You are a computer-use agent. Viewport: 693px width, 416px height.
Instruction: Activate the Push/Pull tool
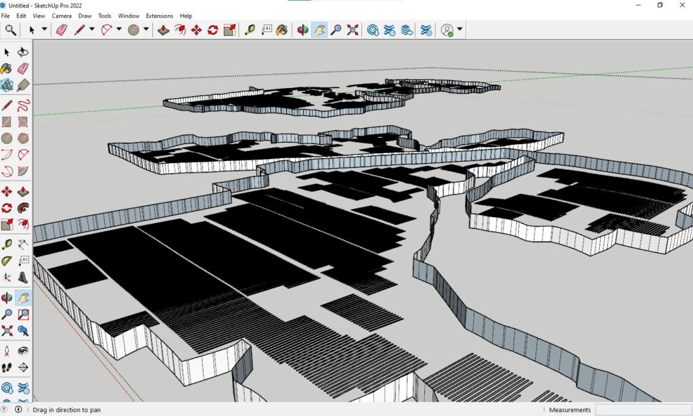click(x=164, y=29)
